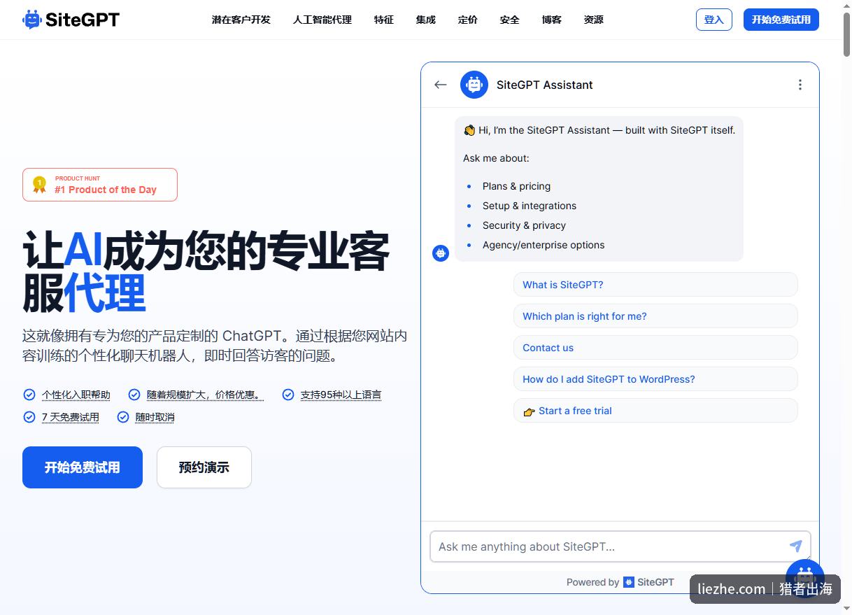
Task: Click the send paper-plane icon
Action: point(795,546)
